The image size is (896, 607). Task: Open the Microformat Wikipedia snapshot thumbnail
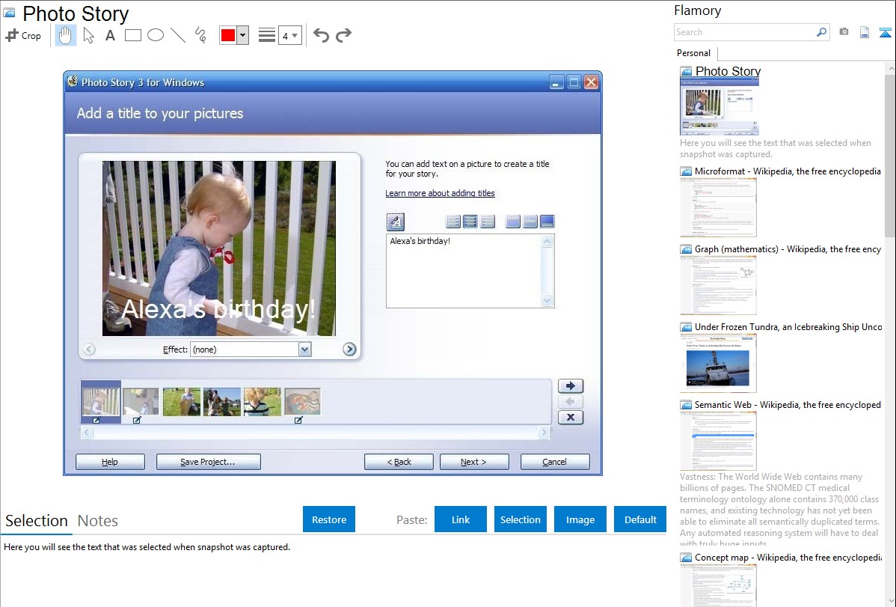coord(718,207)
